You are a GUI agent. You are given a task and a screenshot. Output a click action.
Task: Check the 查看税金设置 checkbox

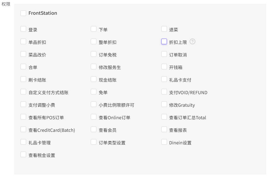coord(23,155)
